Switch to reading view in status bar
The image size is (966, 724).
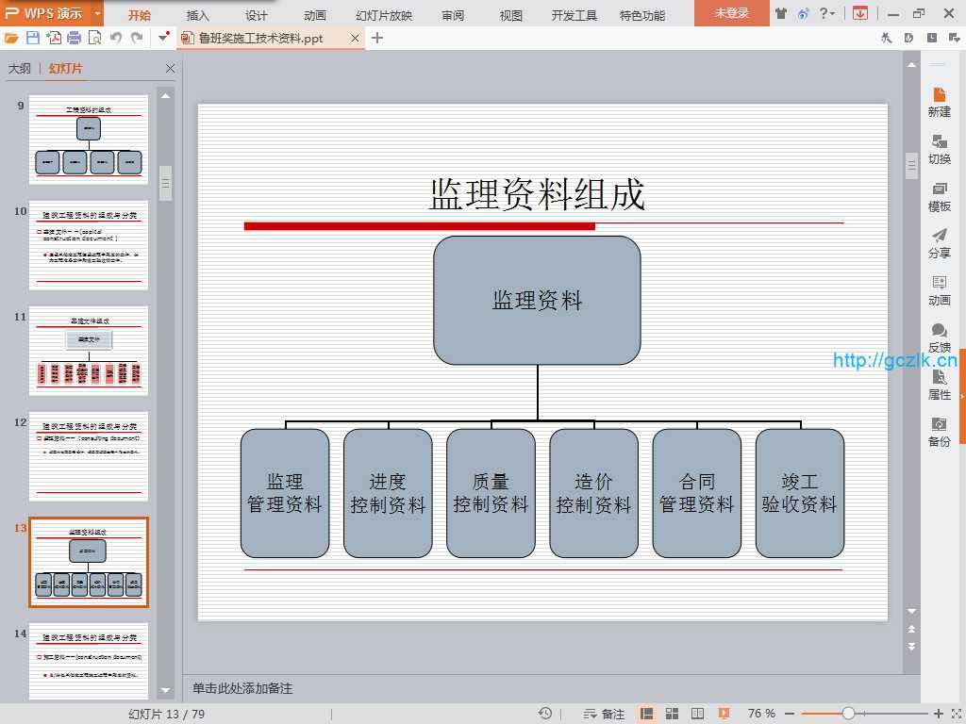tap(697, 714)
